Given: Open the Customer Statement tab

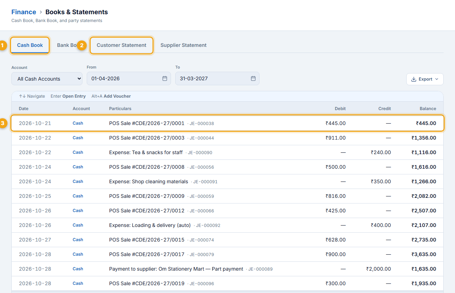Looking at the screenshot, I should [x=122, y=45].
